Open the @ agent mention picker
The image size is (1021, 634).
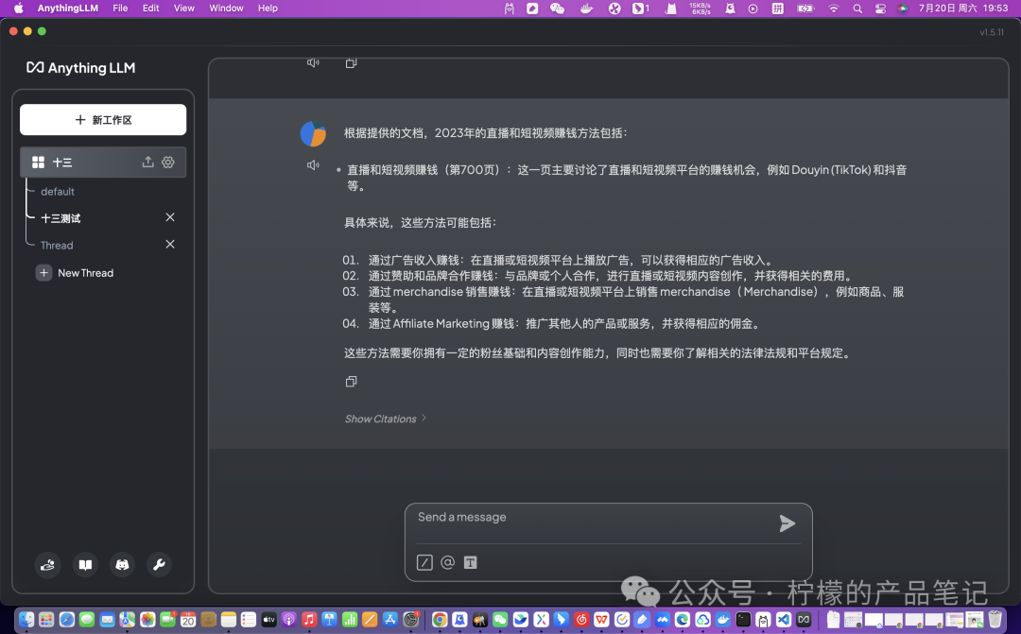[x=447, y=562]
